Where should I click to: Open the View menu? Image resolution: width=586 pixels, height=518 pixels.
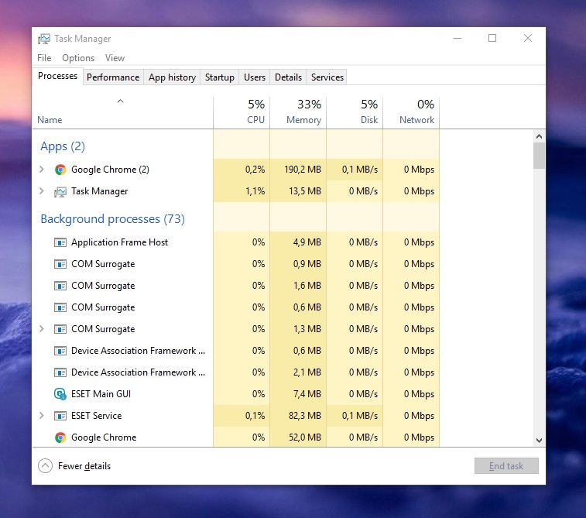115,58
